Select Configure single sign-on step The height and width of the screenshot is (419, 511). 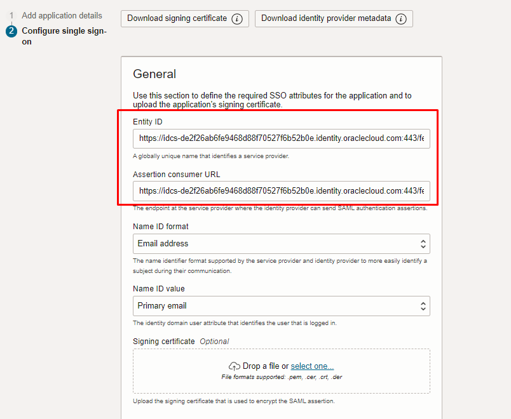tap(64, 36)
